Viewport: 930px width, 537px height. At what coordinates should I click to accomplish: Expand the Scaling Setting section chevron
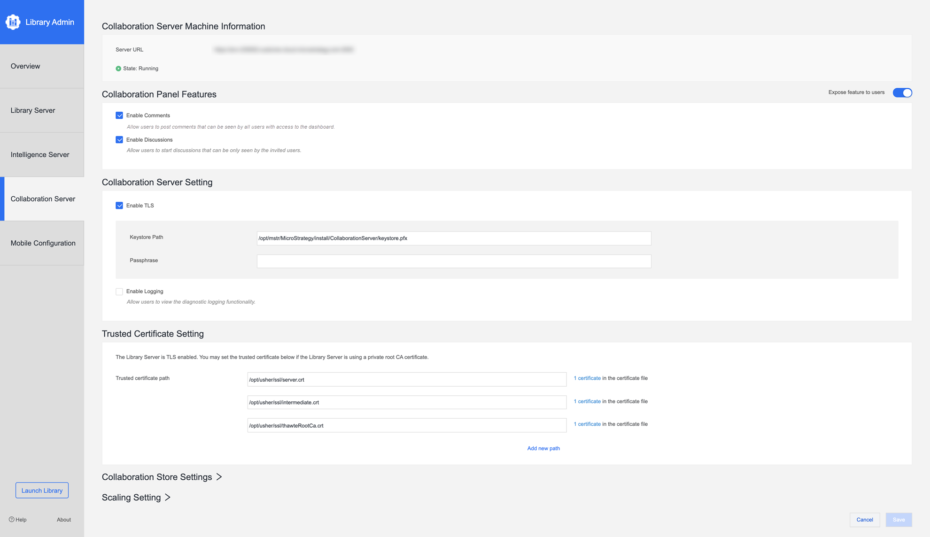point(168,498)
